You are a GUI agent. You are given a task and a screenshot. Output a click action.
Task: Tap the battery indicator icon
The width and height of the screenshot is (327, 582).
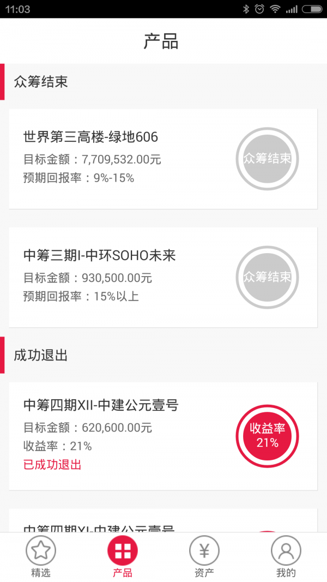pyautogui.click(x=312, y=9)
